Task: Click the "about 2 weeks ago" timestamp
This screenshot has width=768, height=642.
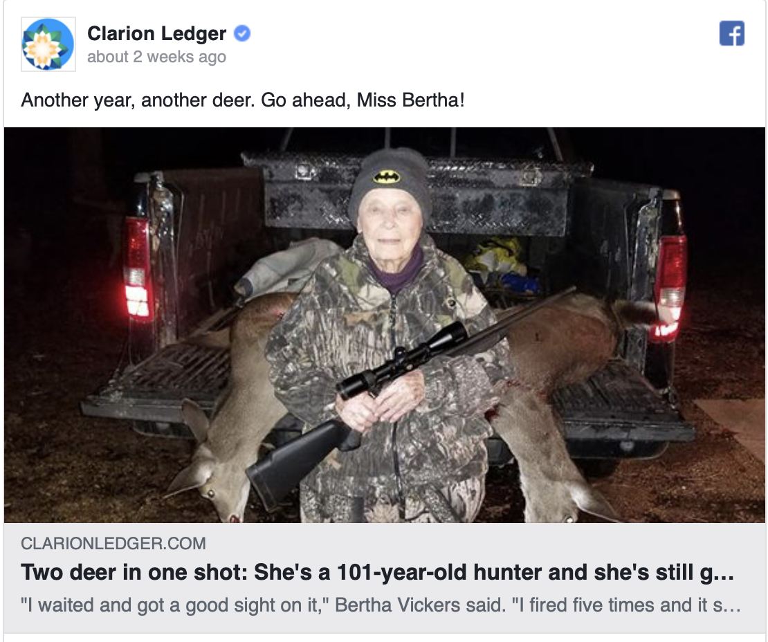Action: (156, 57)
